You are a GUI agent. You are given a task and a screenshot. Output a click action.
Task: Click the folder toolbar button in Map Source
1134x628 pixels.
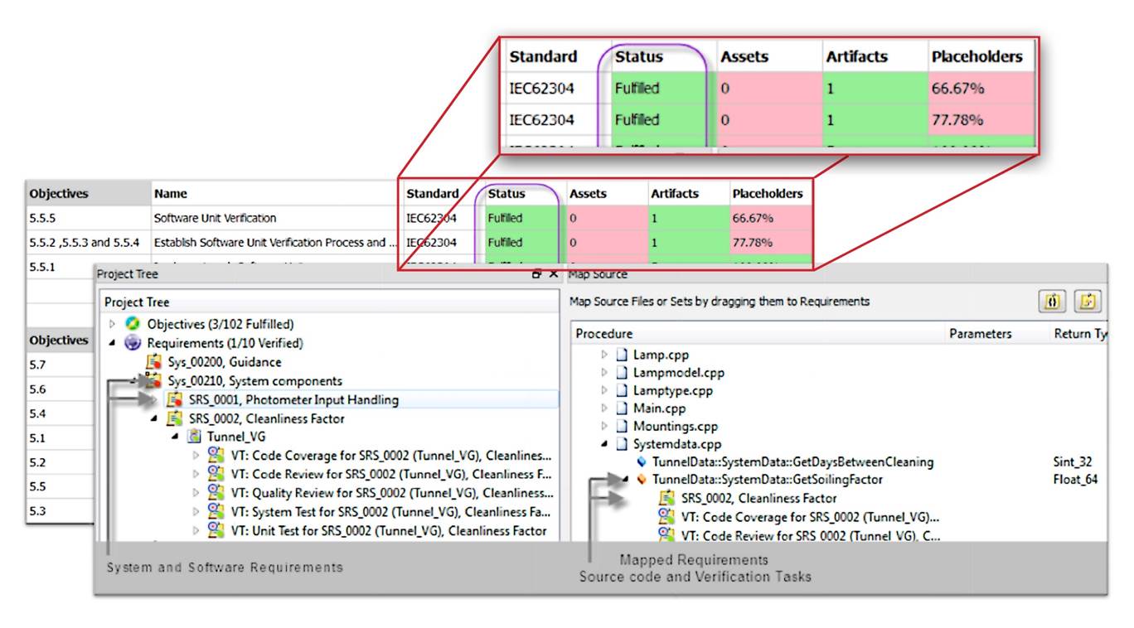(1087, 302)
